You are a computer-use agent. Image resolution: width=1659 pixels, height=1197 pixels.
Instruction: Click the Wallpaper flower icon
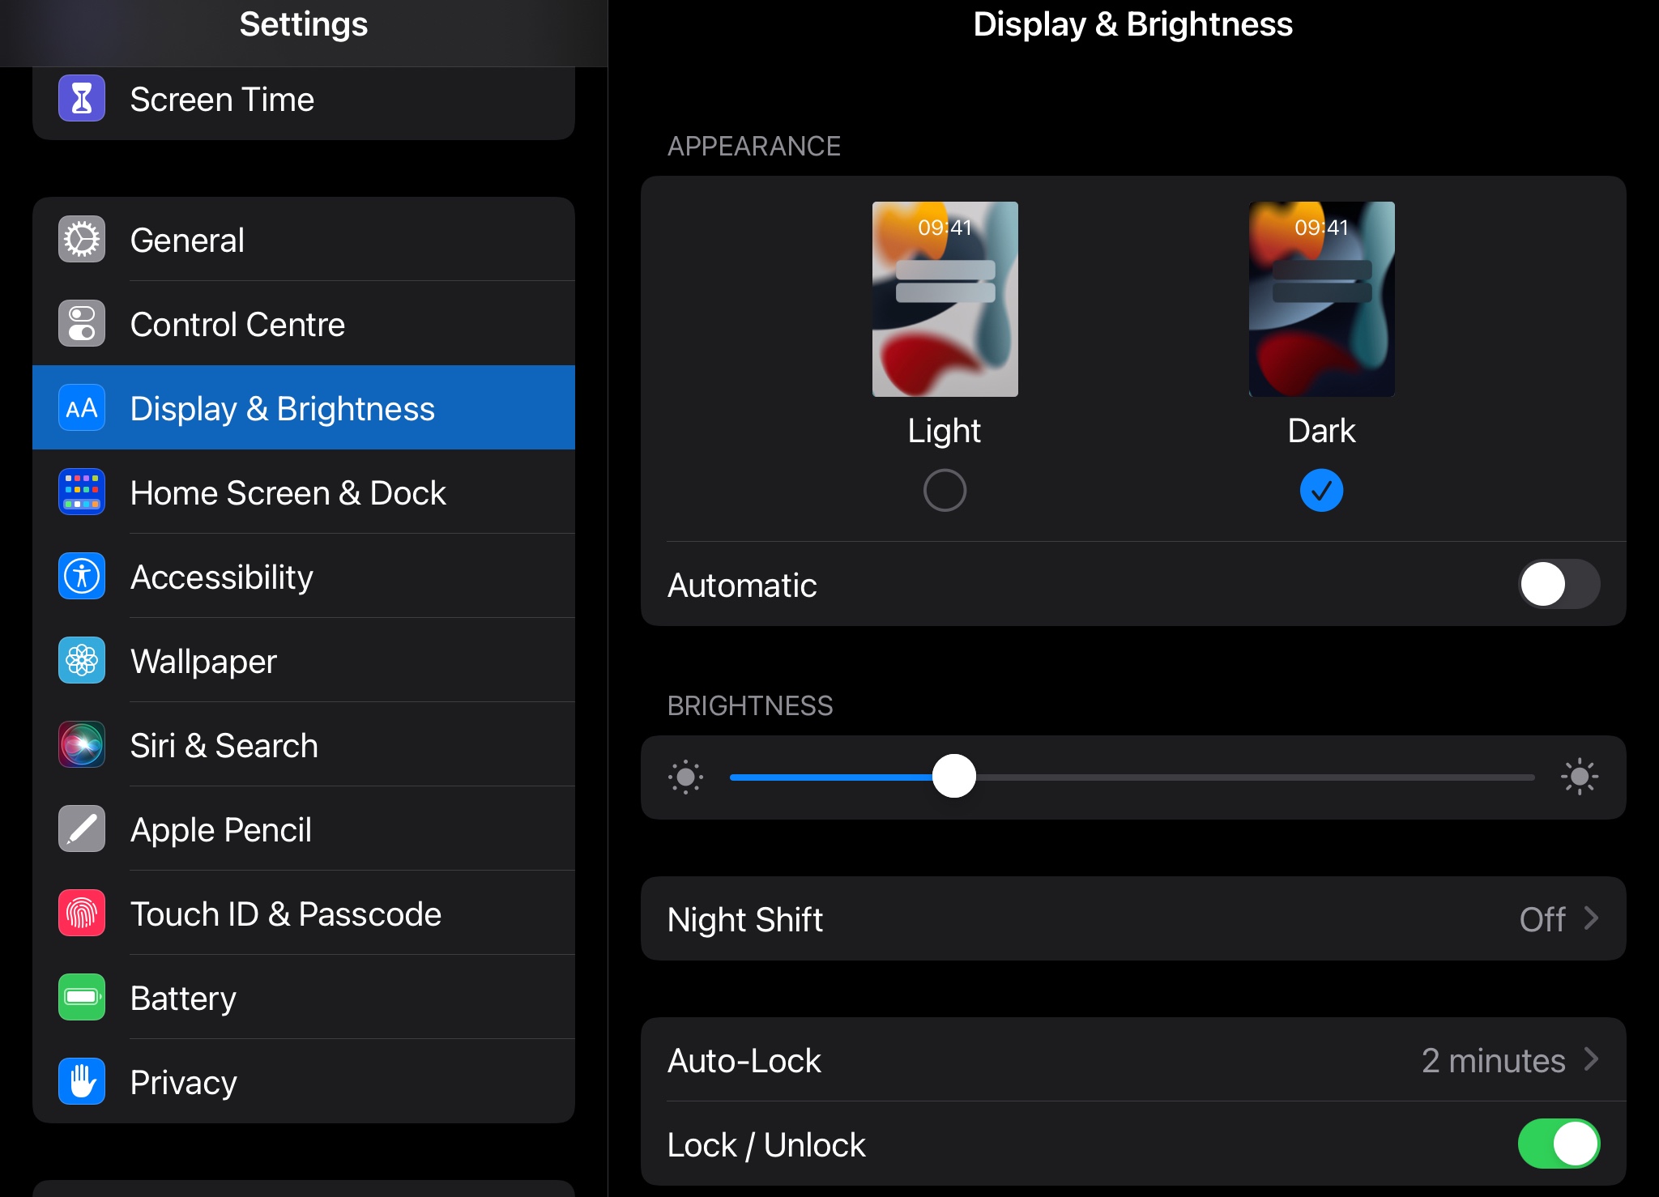point(82,661)
